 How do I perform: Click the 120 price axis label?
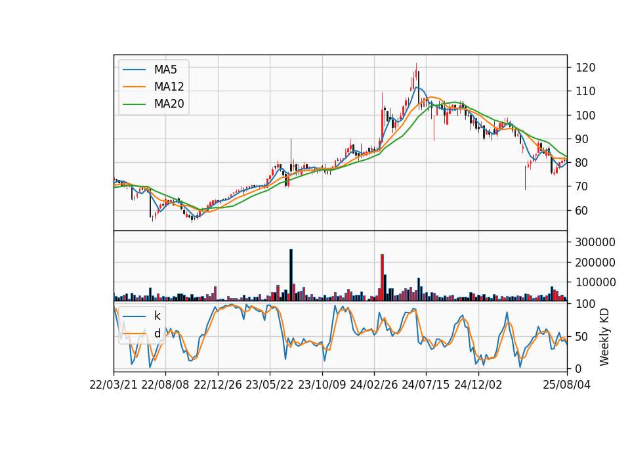[586, 68]
